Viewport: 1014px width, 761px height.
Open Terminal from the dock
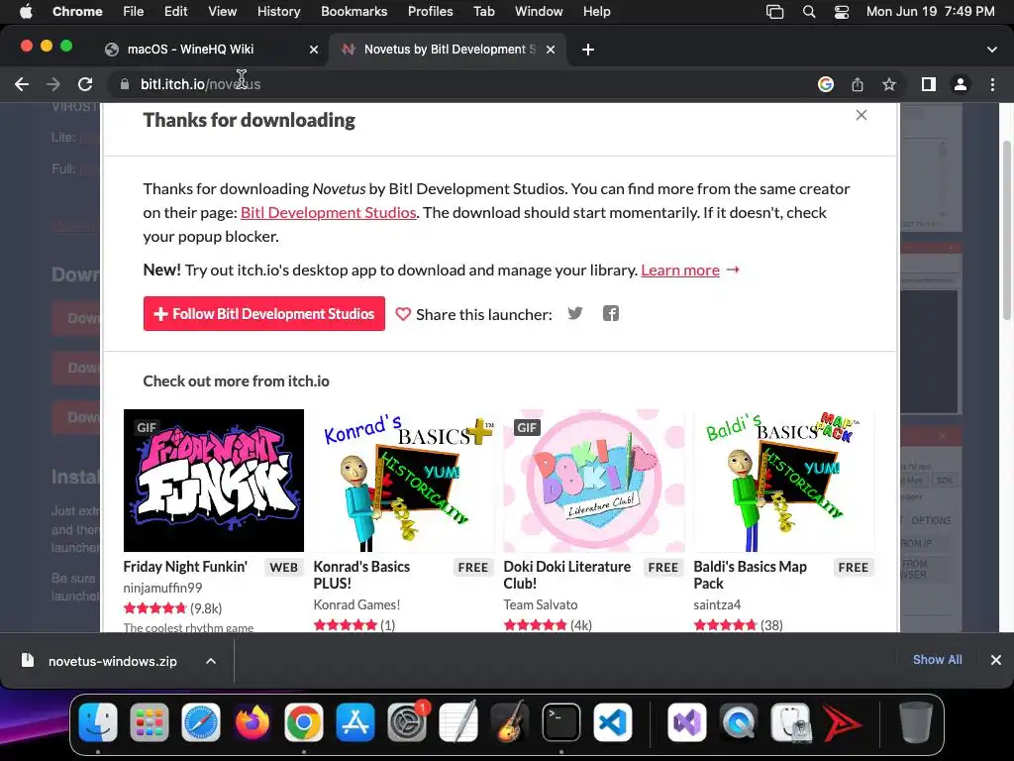point(560,722)
